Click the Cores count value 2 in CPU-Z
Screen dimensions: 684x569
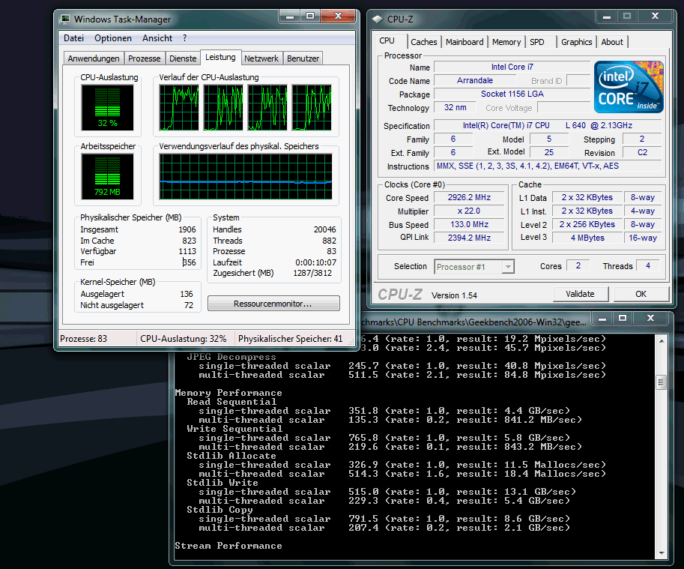(578, 265)
